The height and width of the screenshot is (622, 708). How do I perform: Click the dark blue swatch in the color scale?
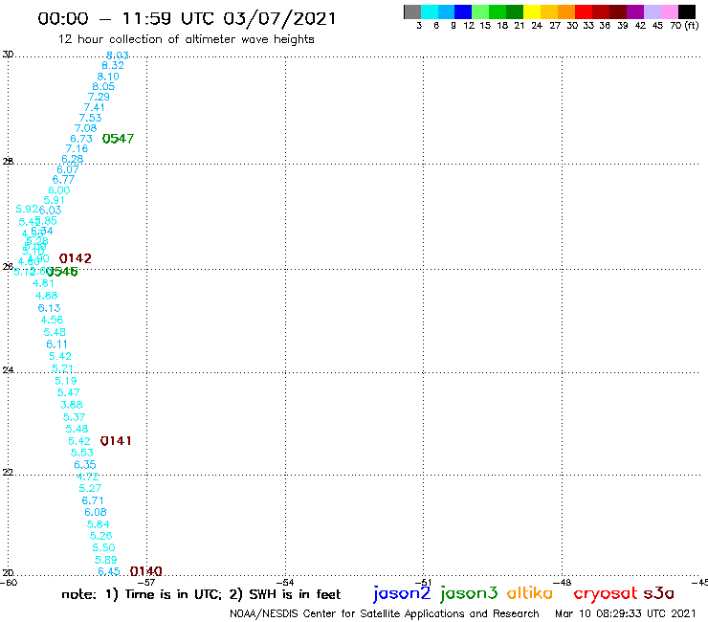point(463,11)
